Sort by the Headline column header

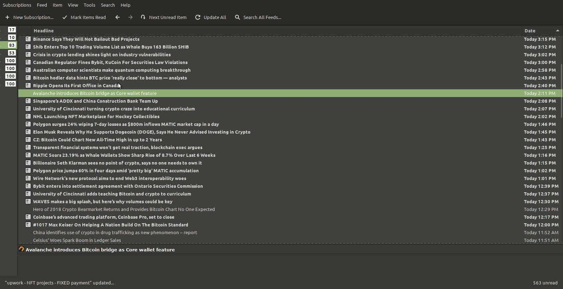pyautogui.click(x=44, y=31)
